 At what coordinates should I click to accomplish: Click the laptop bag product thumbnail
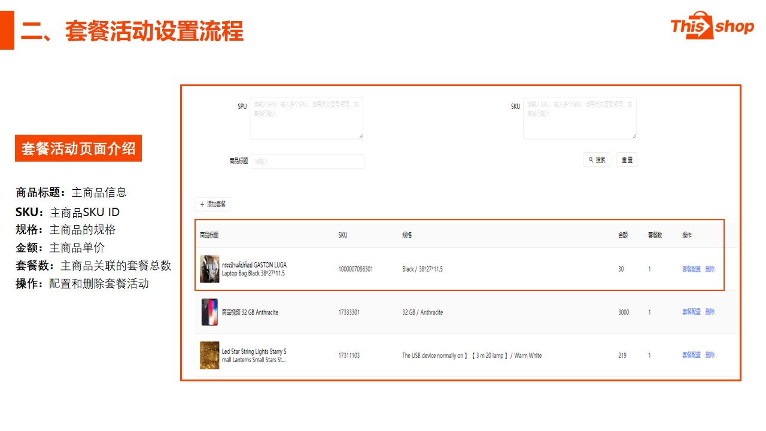[x=209, y=269]
